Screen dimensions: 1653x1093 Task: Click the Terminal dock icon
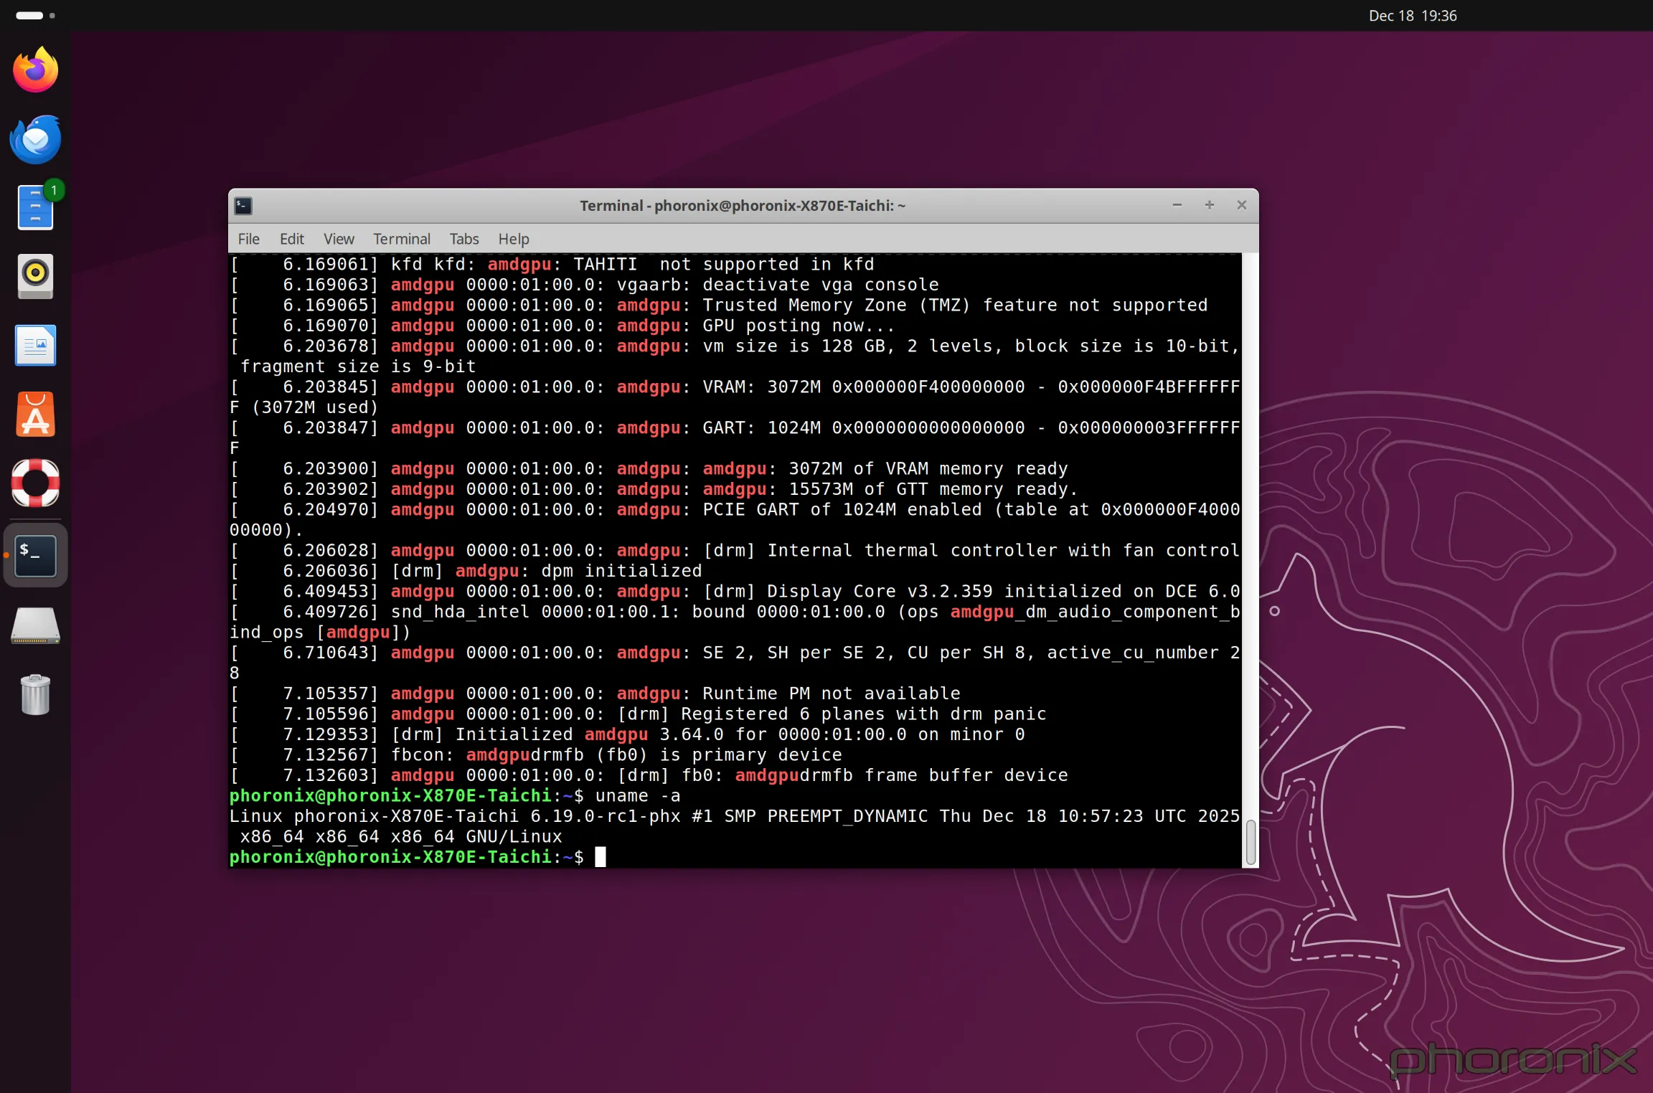(x=35, y=555)
